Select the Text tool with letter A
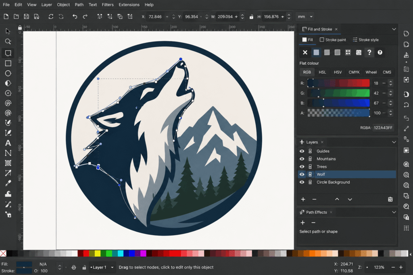This screenshot has height=275, width=413. coord(8,143)
